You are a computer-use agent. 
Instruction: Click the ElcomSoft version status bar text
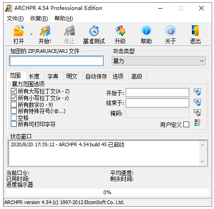click(64, 202)
